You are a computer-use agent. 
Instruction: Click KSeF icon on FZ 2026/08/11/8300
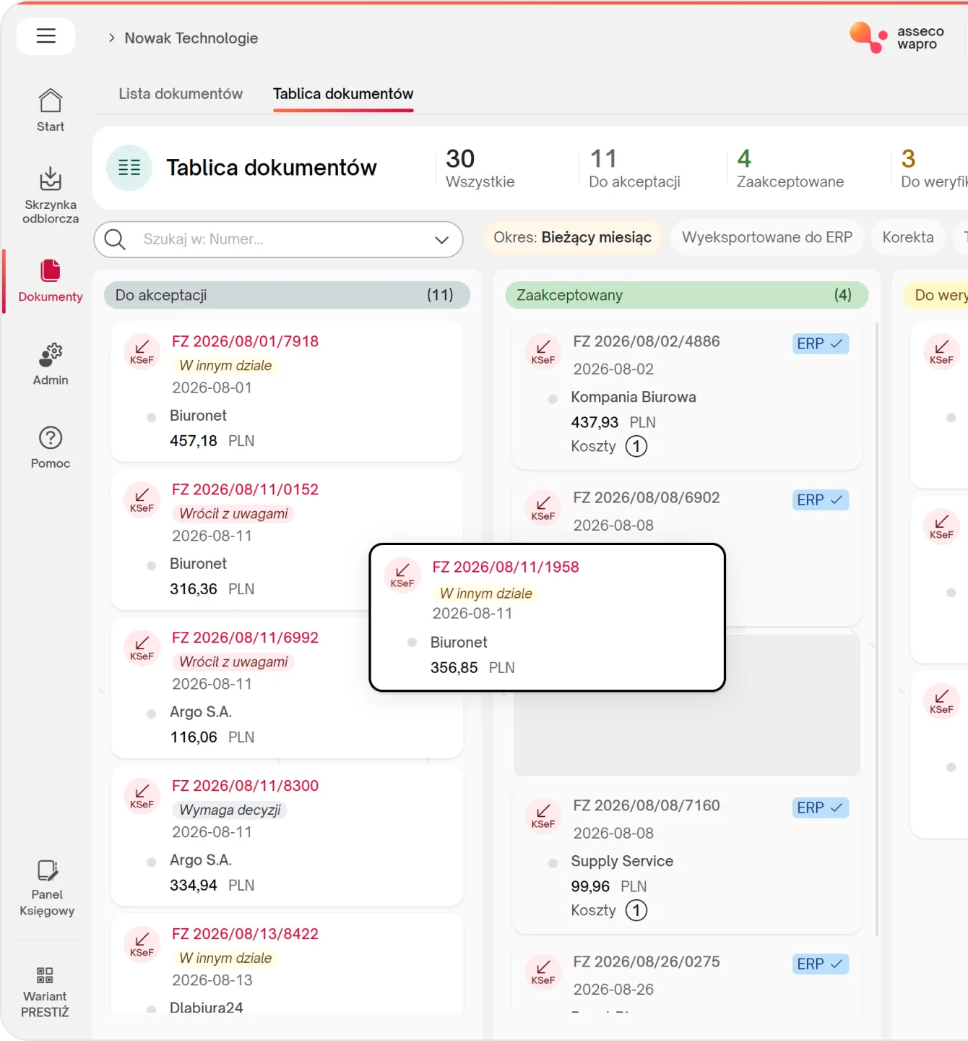(142, 796)
